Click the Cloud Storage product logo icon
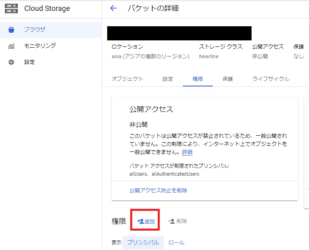Viewport: 309px width, 250px height. point(11,8)
